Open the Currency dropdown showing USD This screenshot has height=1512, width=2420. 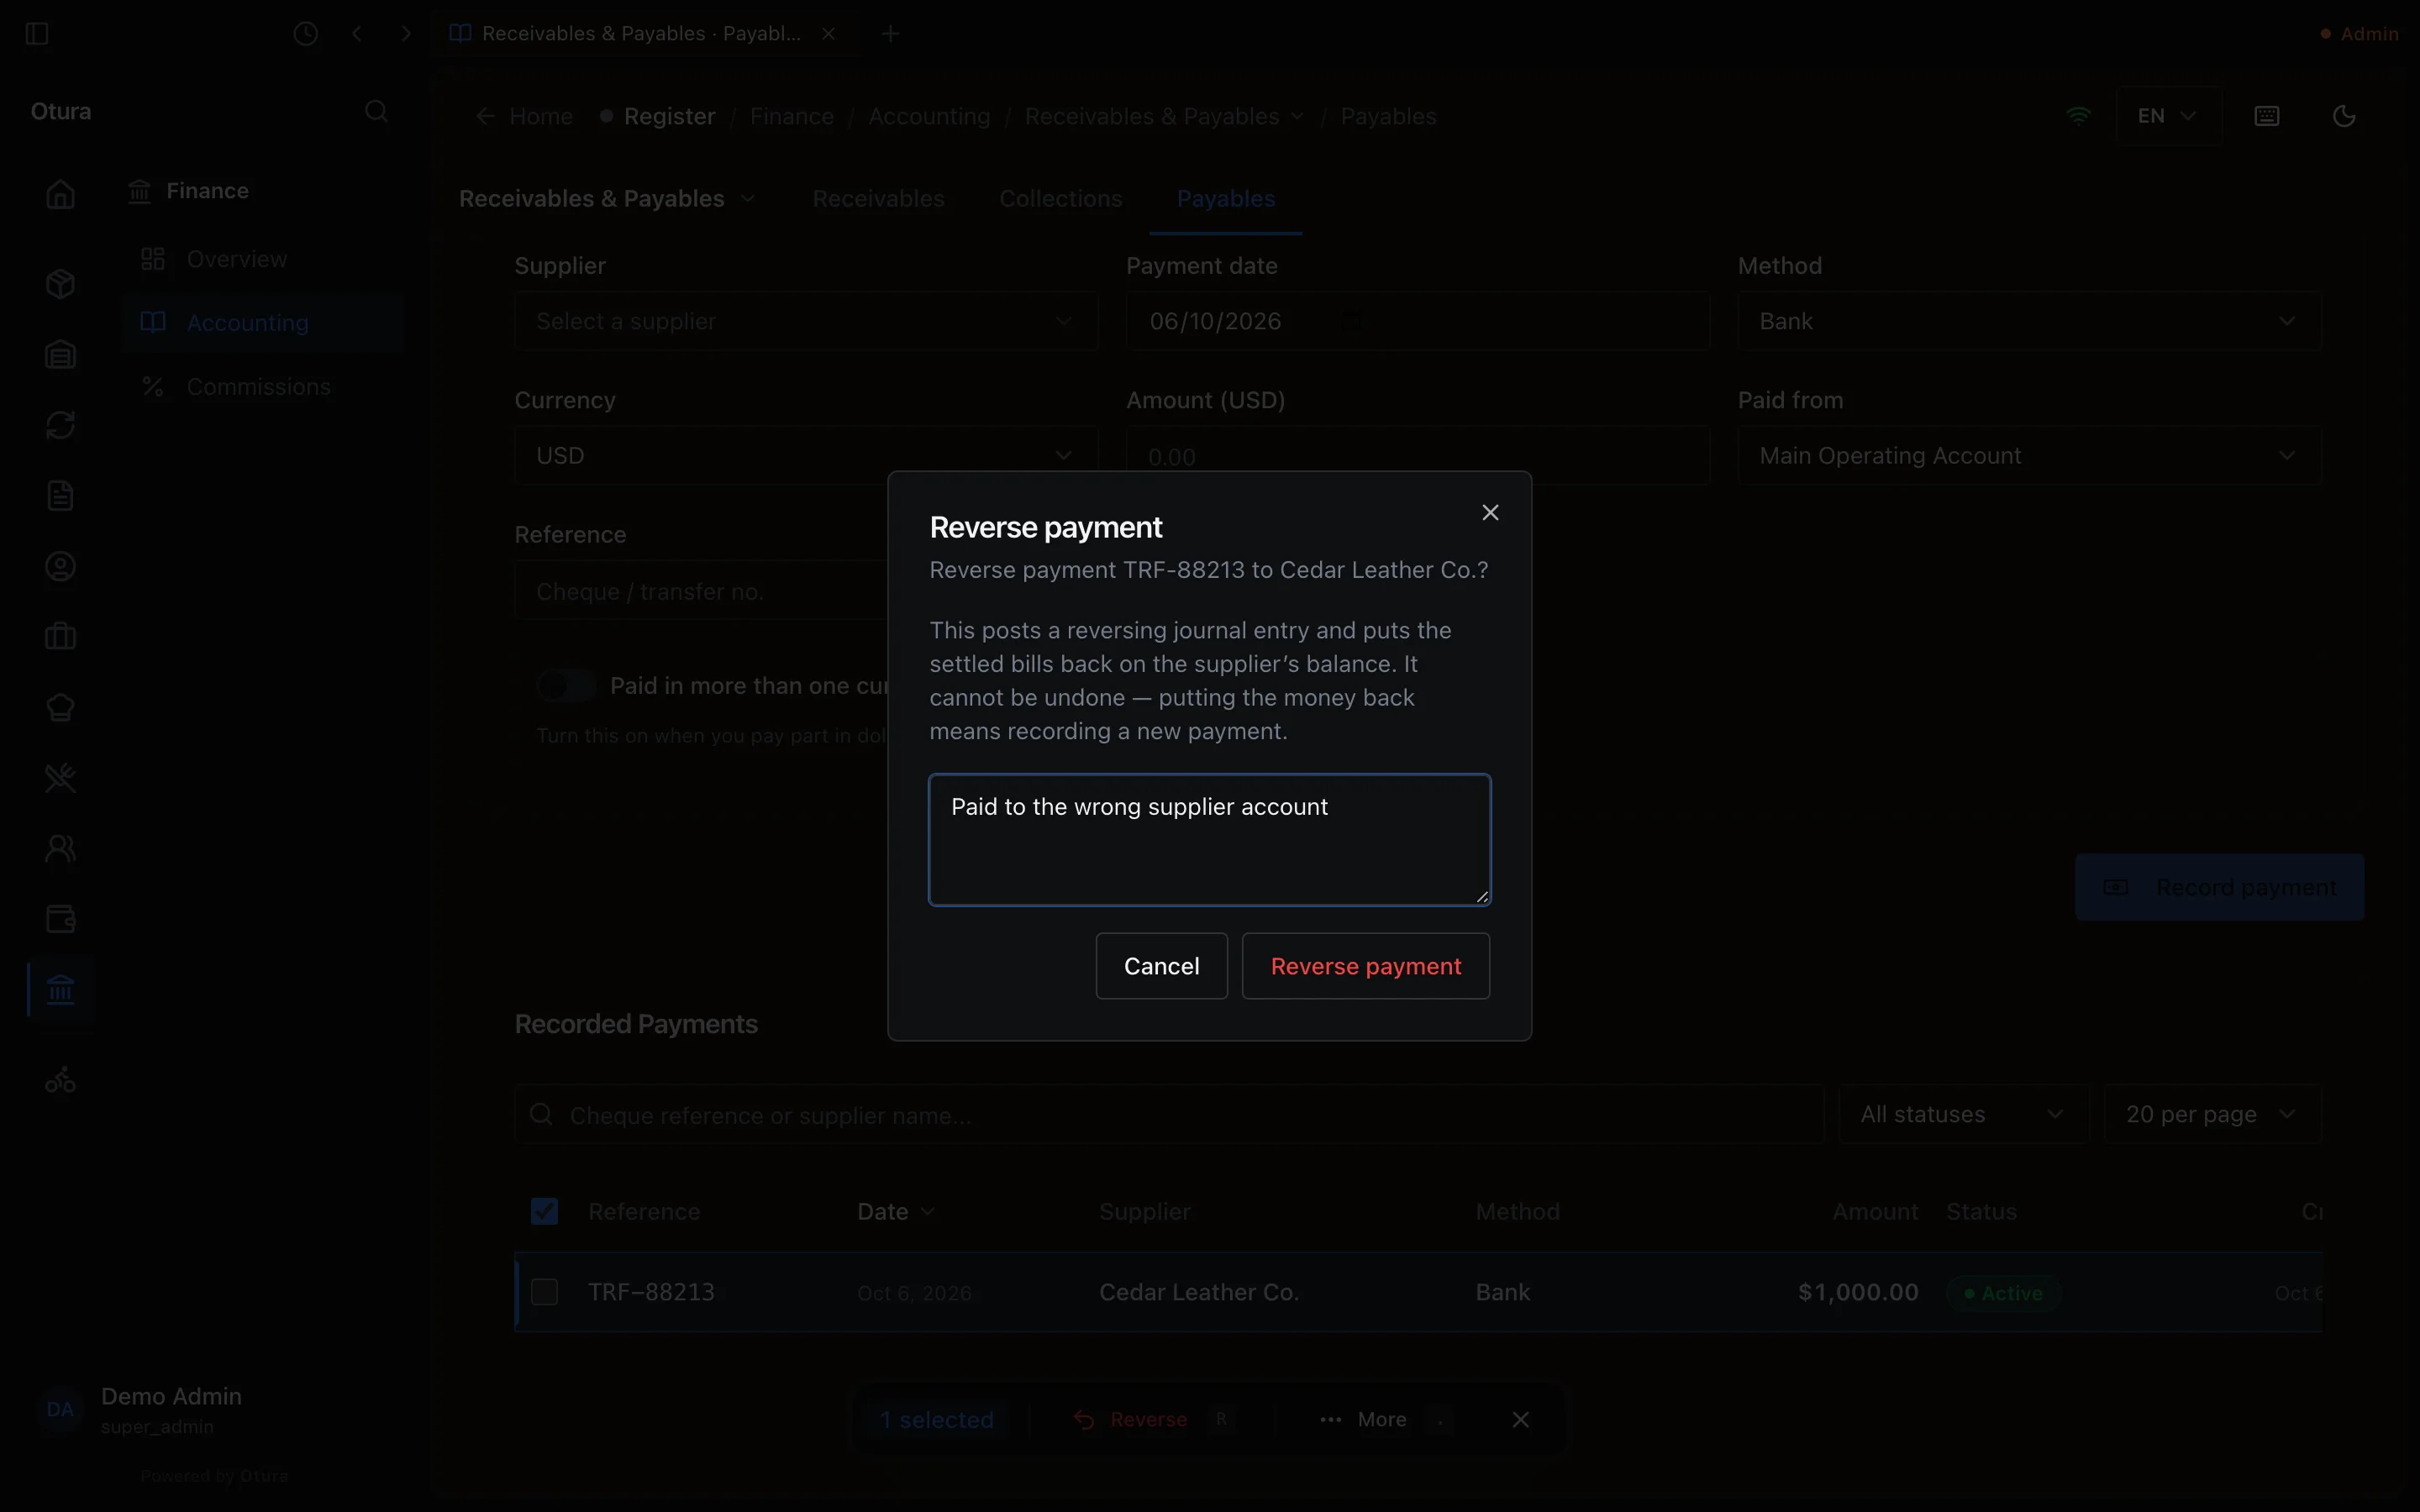coord(806,456)
